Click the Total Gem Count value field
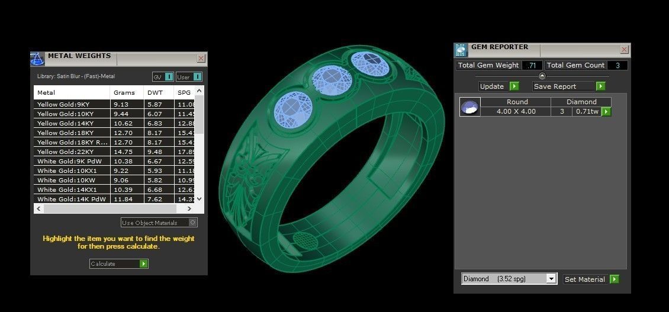Image resolution: width=669 pixels, height=312 pixels. coord(617,65)
